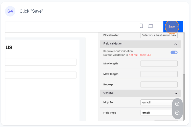
Task: Click the zoom out magnifier icon
Action: tap(177, 113)
